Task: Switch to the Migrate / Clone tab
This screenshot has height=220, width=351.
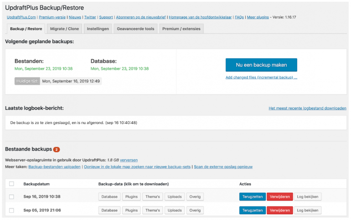Action: tap(64, 29)
